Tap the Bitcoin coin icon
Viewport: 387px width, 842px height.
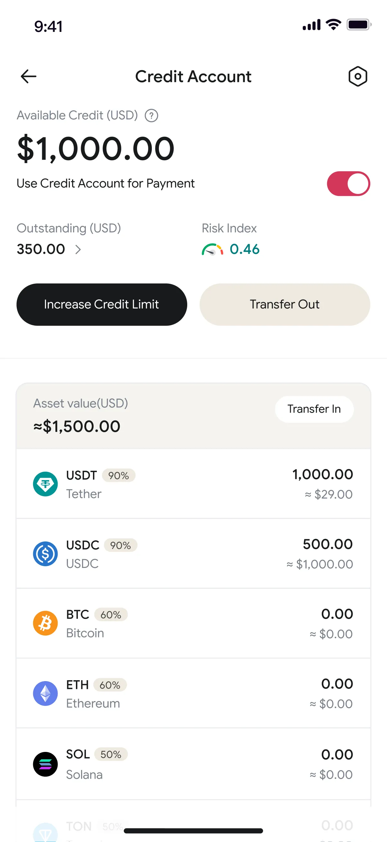[x=45, y=623]
